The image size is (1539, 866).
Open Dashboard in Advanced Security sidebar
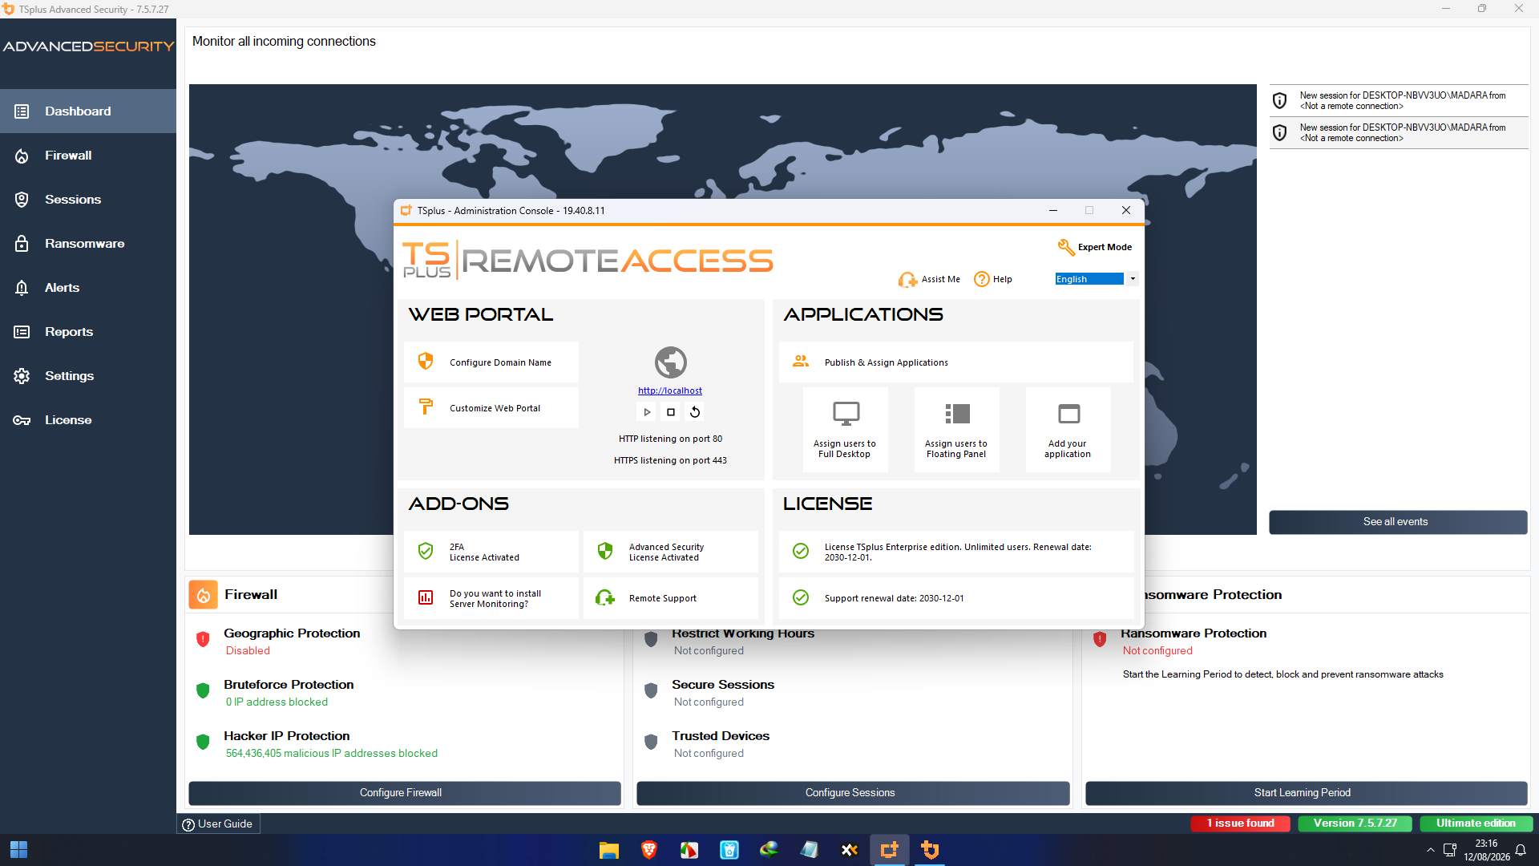point(88,111)
